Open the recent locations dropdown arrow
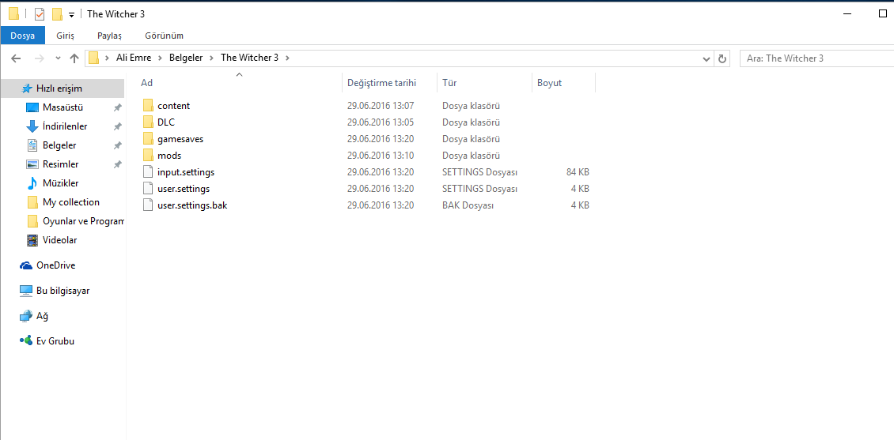Image resolution: width=894 pixels, height=440 pixels. (x=58, y=58)
